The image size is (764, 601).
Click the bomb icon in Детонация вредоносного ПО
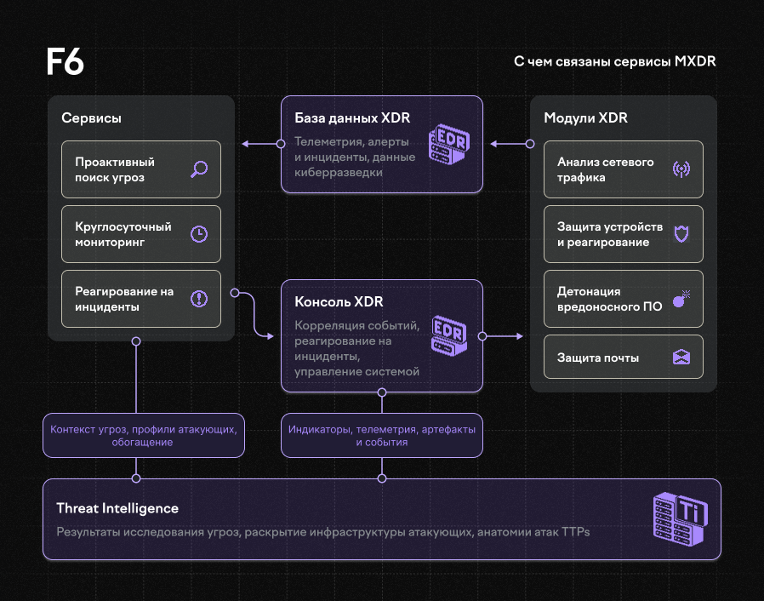coord(681,299)
